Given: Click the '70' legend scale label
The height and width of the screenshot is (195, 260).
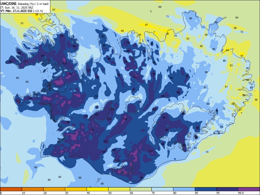Looking at the screenshot, I should click(153, 193).
